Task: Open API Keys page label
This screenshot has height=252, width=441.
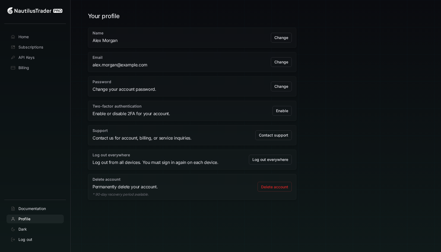Action: pos(26,57)
